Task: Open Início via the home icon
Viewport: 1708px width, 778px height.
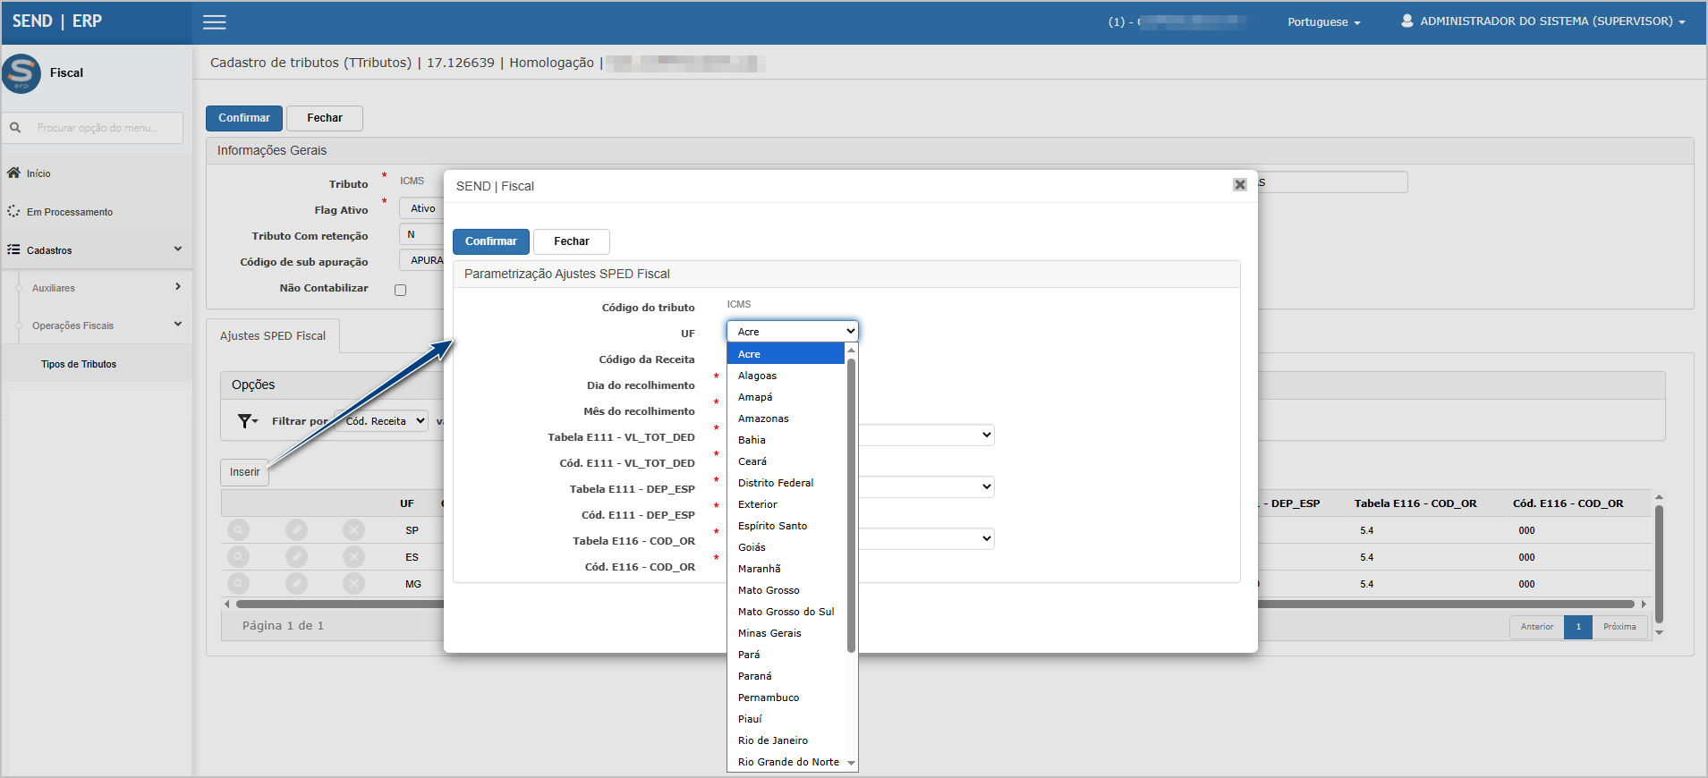Action: pyautogui.click(x=13, y=173)
